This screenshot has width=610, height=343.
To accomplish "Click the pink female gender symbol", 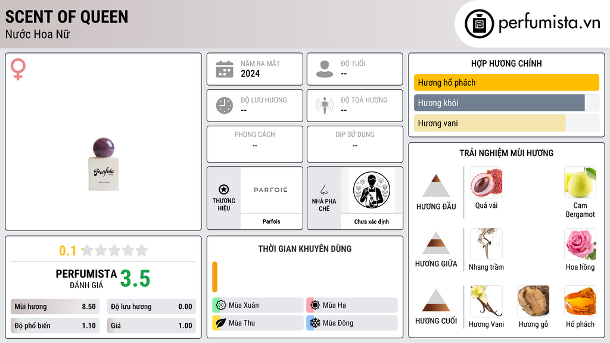I will pos(18,69).
